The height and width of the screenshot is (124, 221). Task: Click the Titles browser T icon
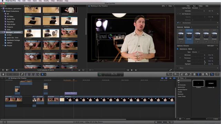[199, 74]
